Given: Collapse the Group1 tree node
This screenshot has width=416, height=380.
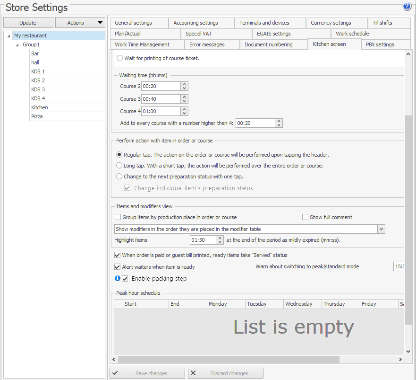Looking at the screenshot, I should (x=17, y=45).
